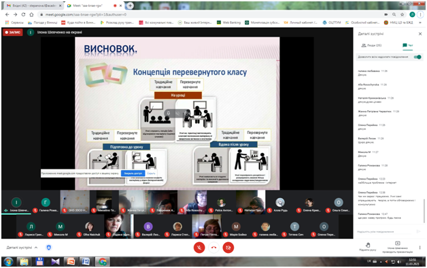Select the Alla Rosochynska participant tile
This screenshot has height=268, width=427.
point(192,202)
